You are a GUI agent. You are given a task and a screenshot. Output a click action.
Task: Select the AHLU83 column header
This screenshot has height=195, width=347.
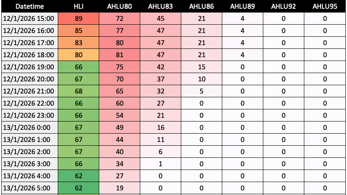pos(161,6)
